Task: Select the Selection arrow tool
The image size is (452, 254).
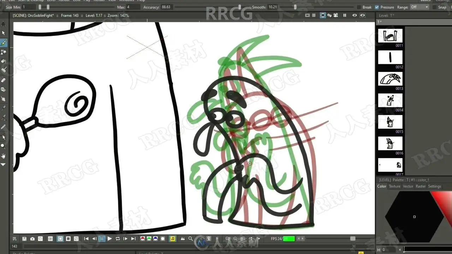Action: tap(4, 33)
